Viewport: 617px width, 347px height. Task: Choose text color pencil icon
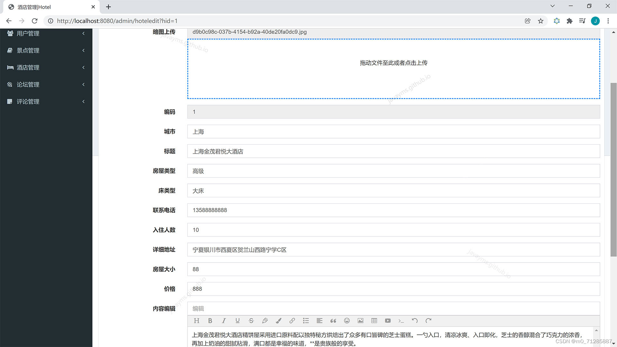[265, 321]
